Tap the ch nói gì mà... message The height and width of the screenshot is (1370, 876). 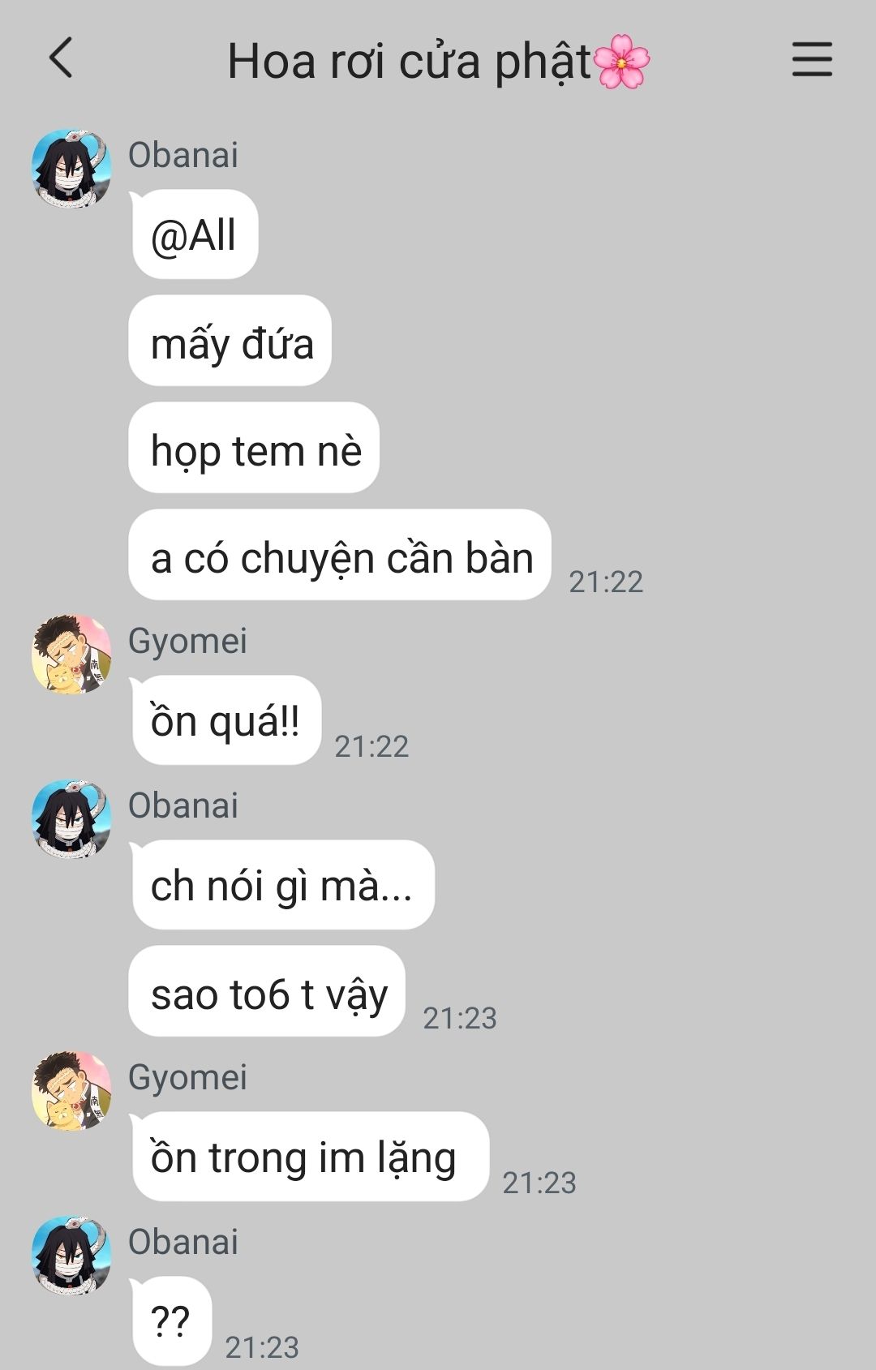tap(282, 885)
